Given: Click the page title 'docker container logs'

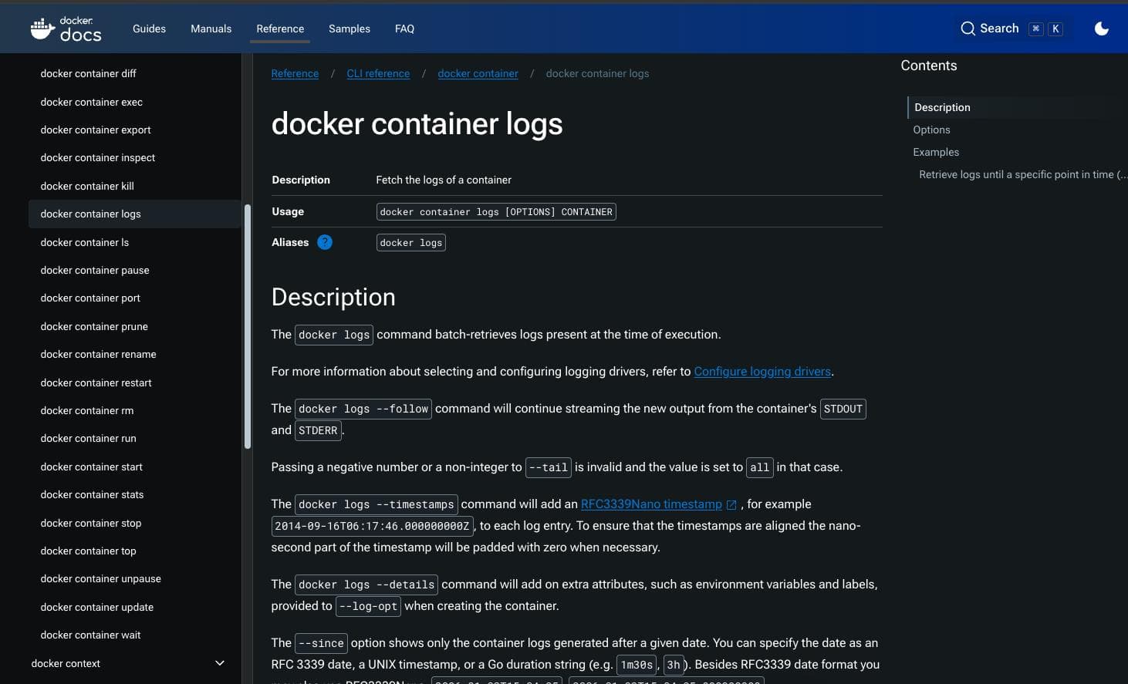Looking at the screenshot, I should click(x=417, y=123).
